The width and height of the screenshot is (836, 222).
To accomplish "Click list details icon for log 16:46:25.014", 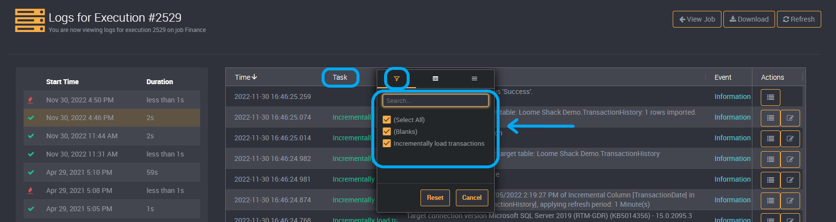I will click(x=771, y=139).
